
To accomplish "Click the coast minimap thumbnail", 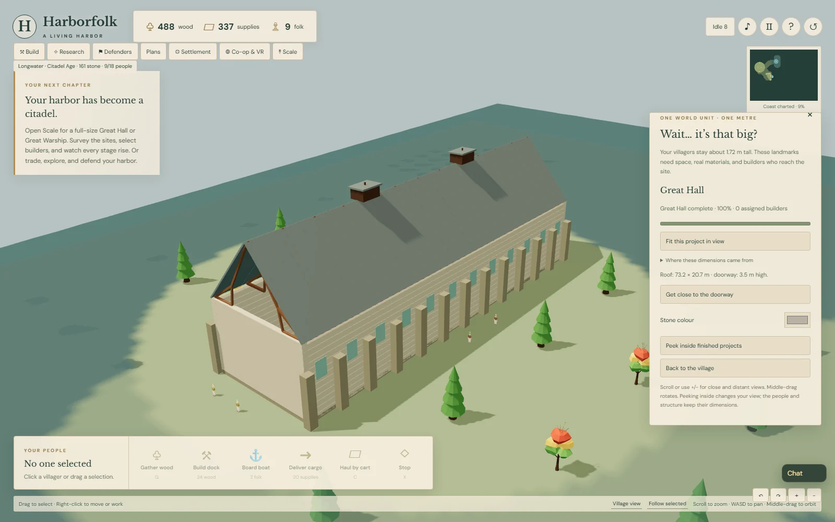I will click(783, 75).
